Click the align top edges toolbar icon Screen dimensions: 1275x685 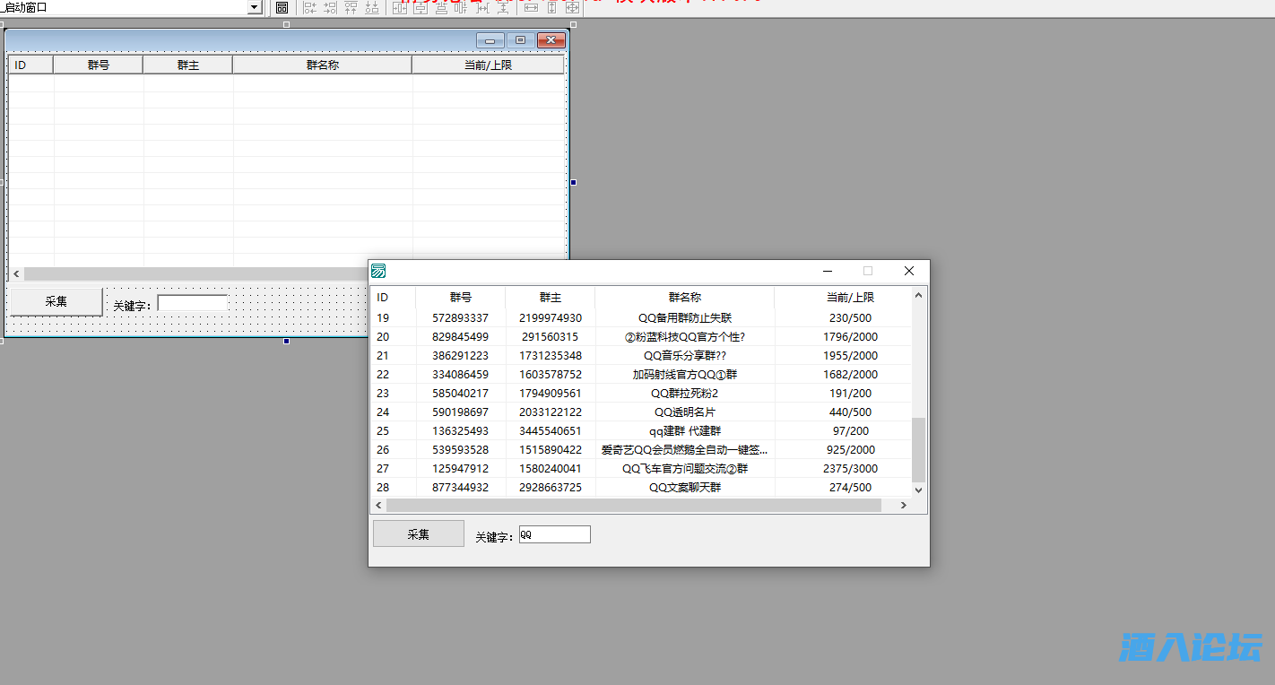click(351, 7)
